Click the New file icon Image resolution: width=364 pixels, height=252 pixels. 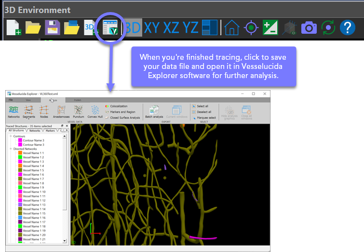click(14, 28)
